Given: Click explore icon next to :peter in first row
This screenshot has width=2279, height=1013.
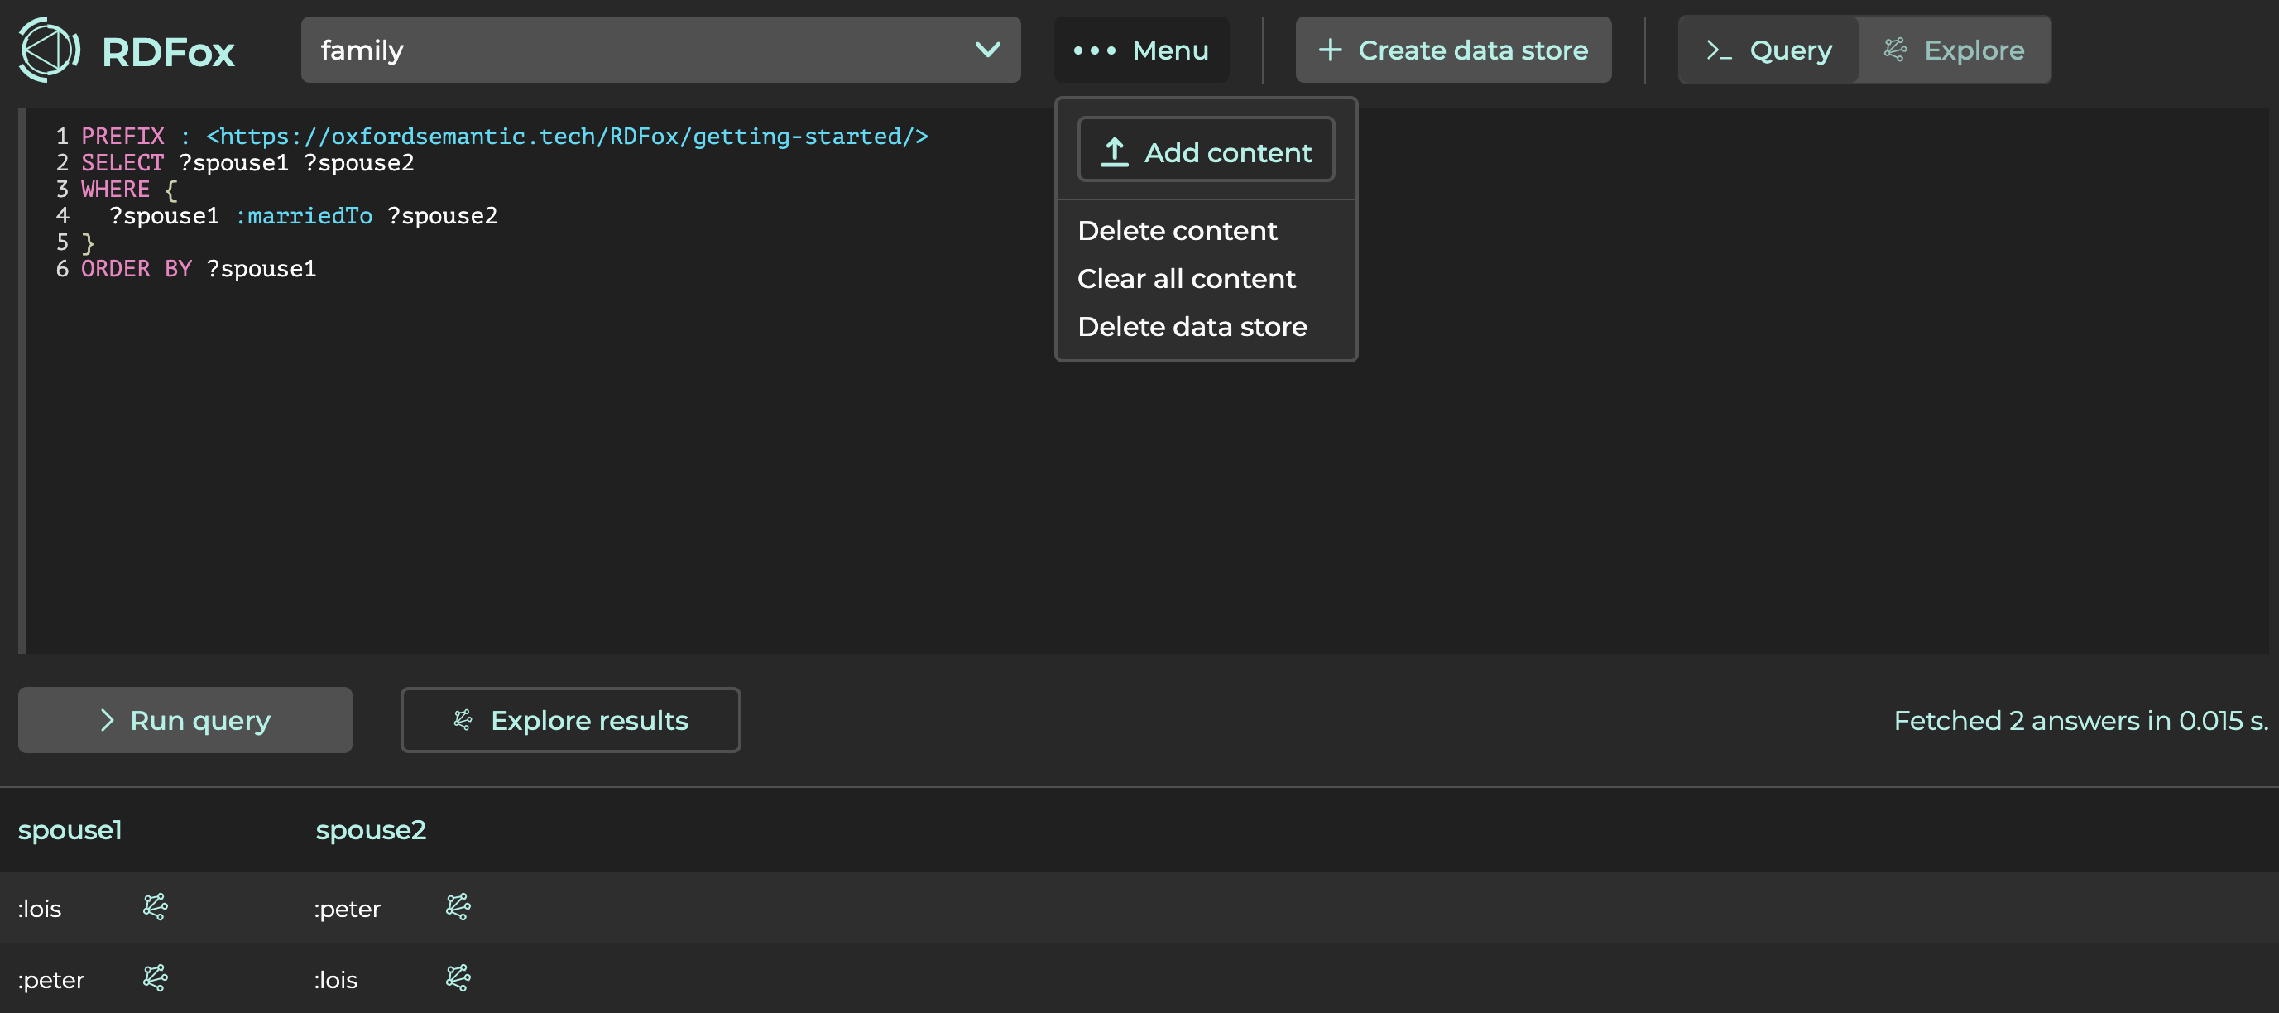Looking at the screenshot, I should (458, 907).
